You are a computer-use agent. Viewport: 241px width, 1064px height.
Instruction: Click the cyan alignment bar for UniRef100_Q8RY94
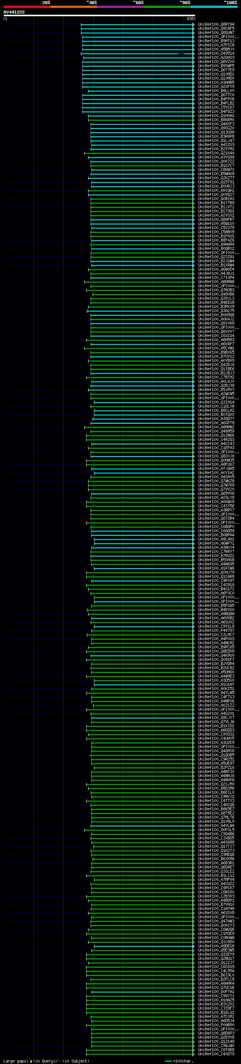click(x=137, y=25)
